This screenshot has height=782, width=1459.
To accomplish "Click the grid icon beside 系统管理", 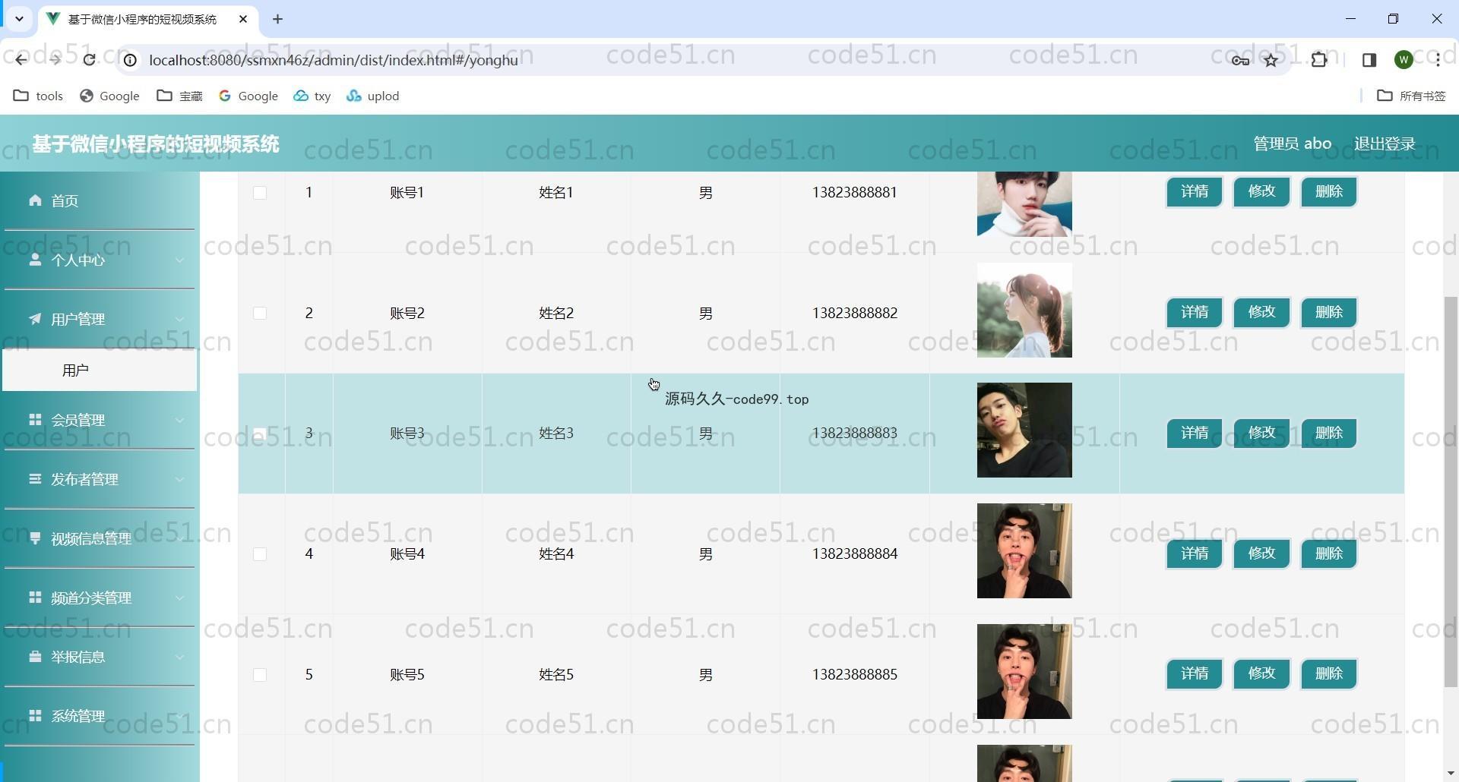I will point(35,716).
